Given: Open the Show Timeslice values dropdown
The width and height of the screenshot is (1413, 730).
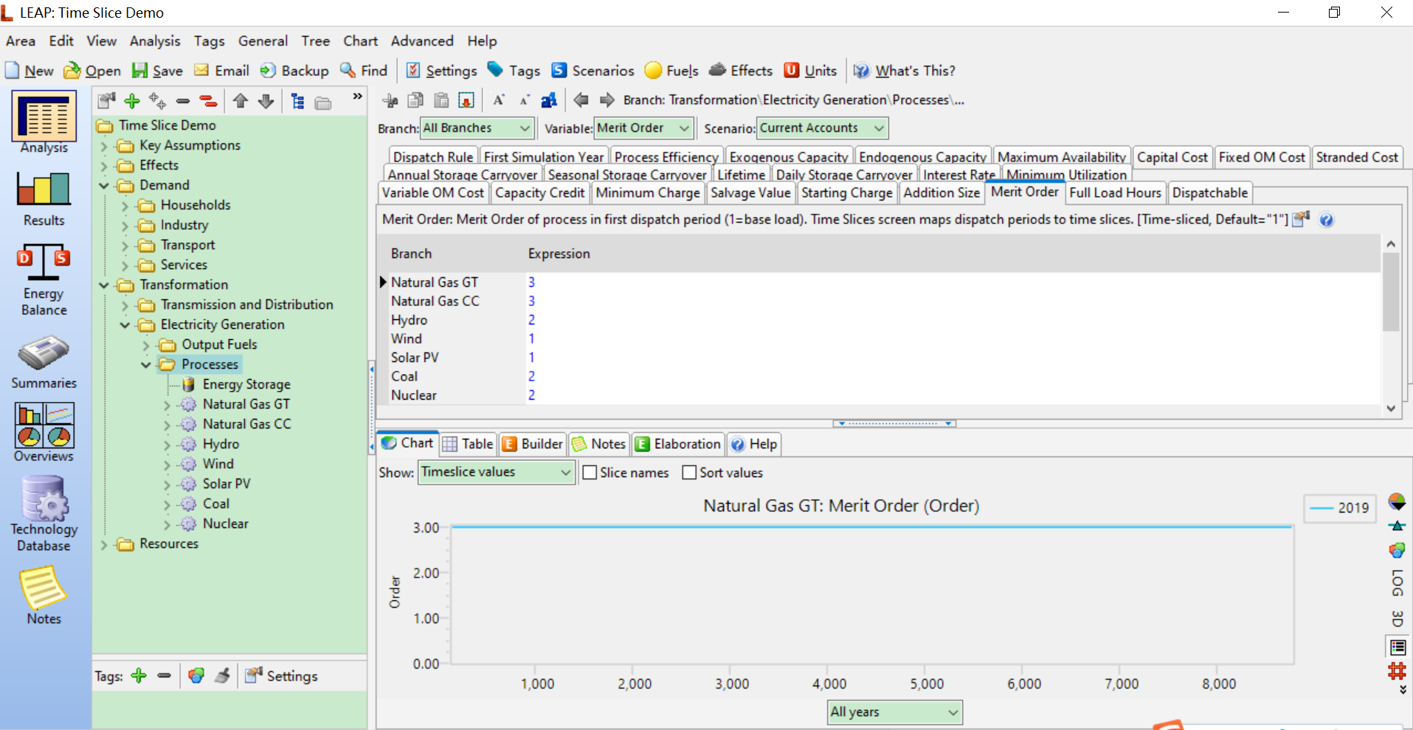Looking at the screenshot, I should pos(496,472).
